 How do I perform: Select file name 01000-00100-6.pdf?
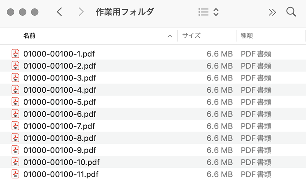[60, 114]
